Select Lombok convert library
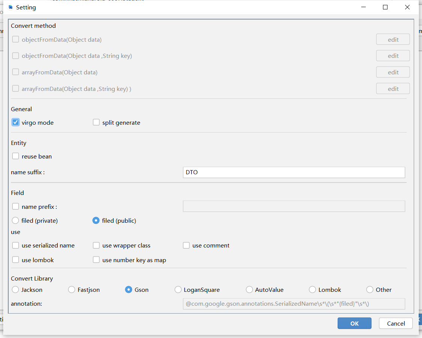This screenshot has width=422, height=338. [x=312, y=290]
